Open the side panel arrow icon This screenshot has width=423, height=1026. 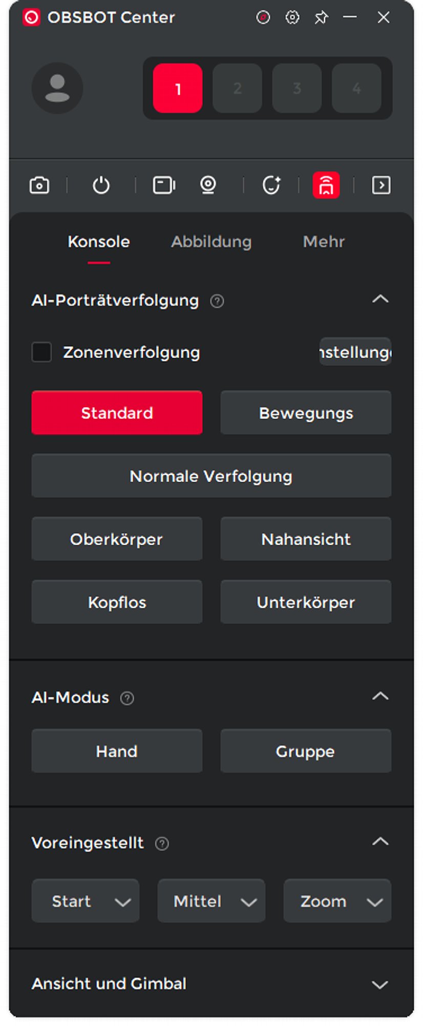[x=381, y=185]
